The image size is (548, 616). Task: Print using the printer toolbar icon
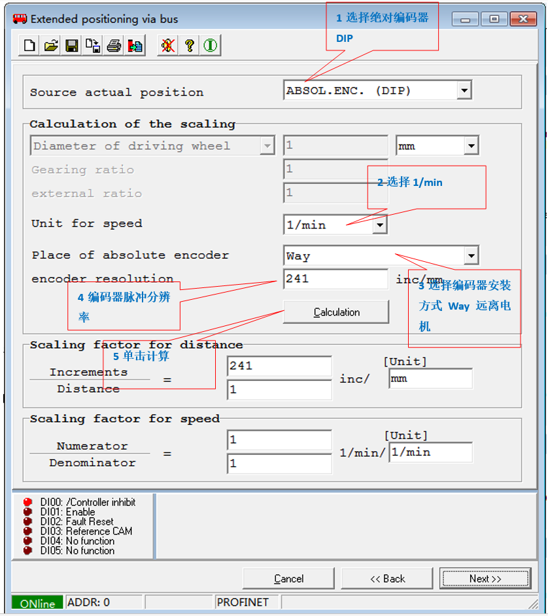[114, 46]
